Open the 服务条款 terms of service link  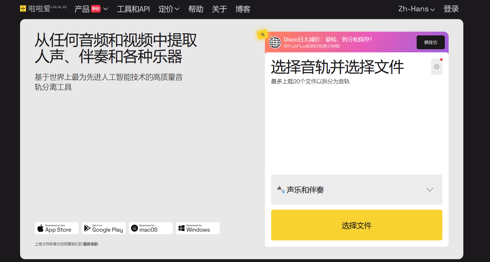91,244
